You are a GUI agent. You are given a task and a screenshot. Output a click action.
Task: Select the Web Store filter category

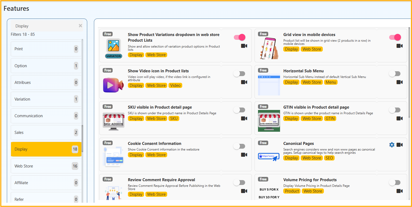pos(46,166)
